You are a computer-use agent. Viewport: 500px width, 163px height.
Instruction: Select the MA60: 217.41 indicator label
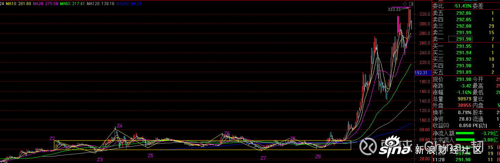pos(72,3)
